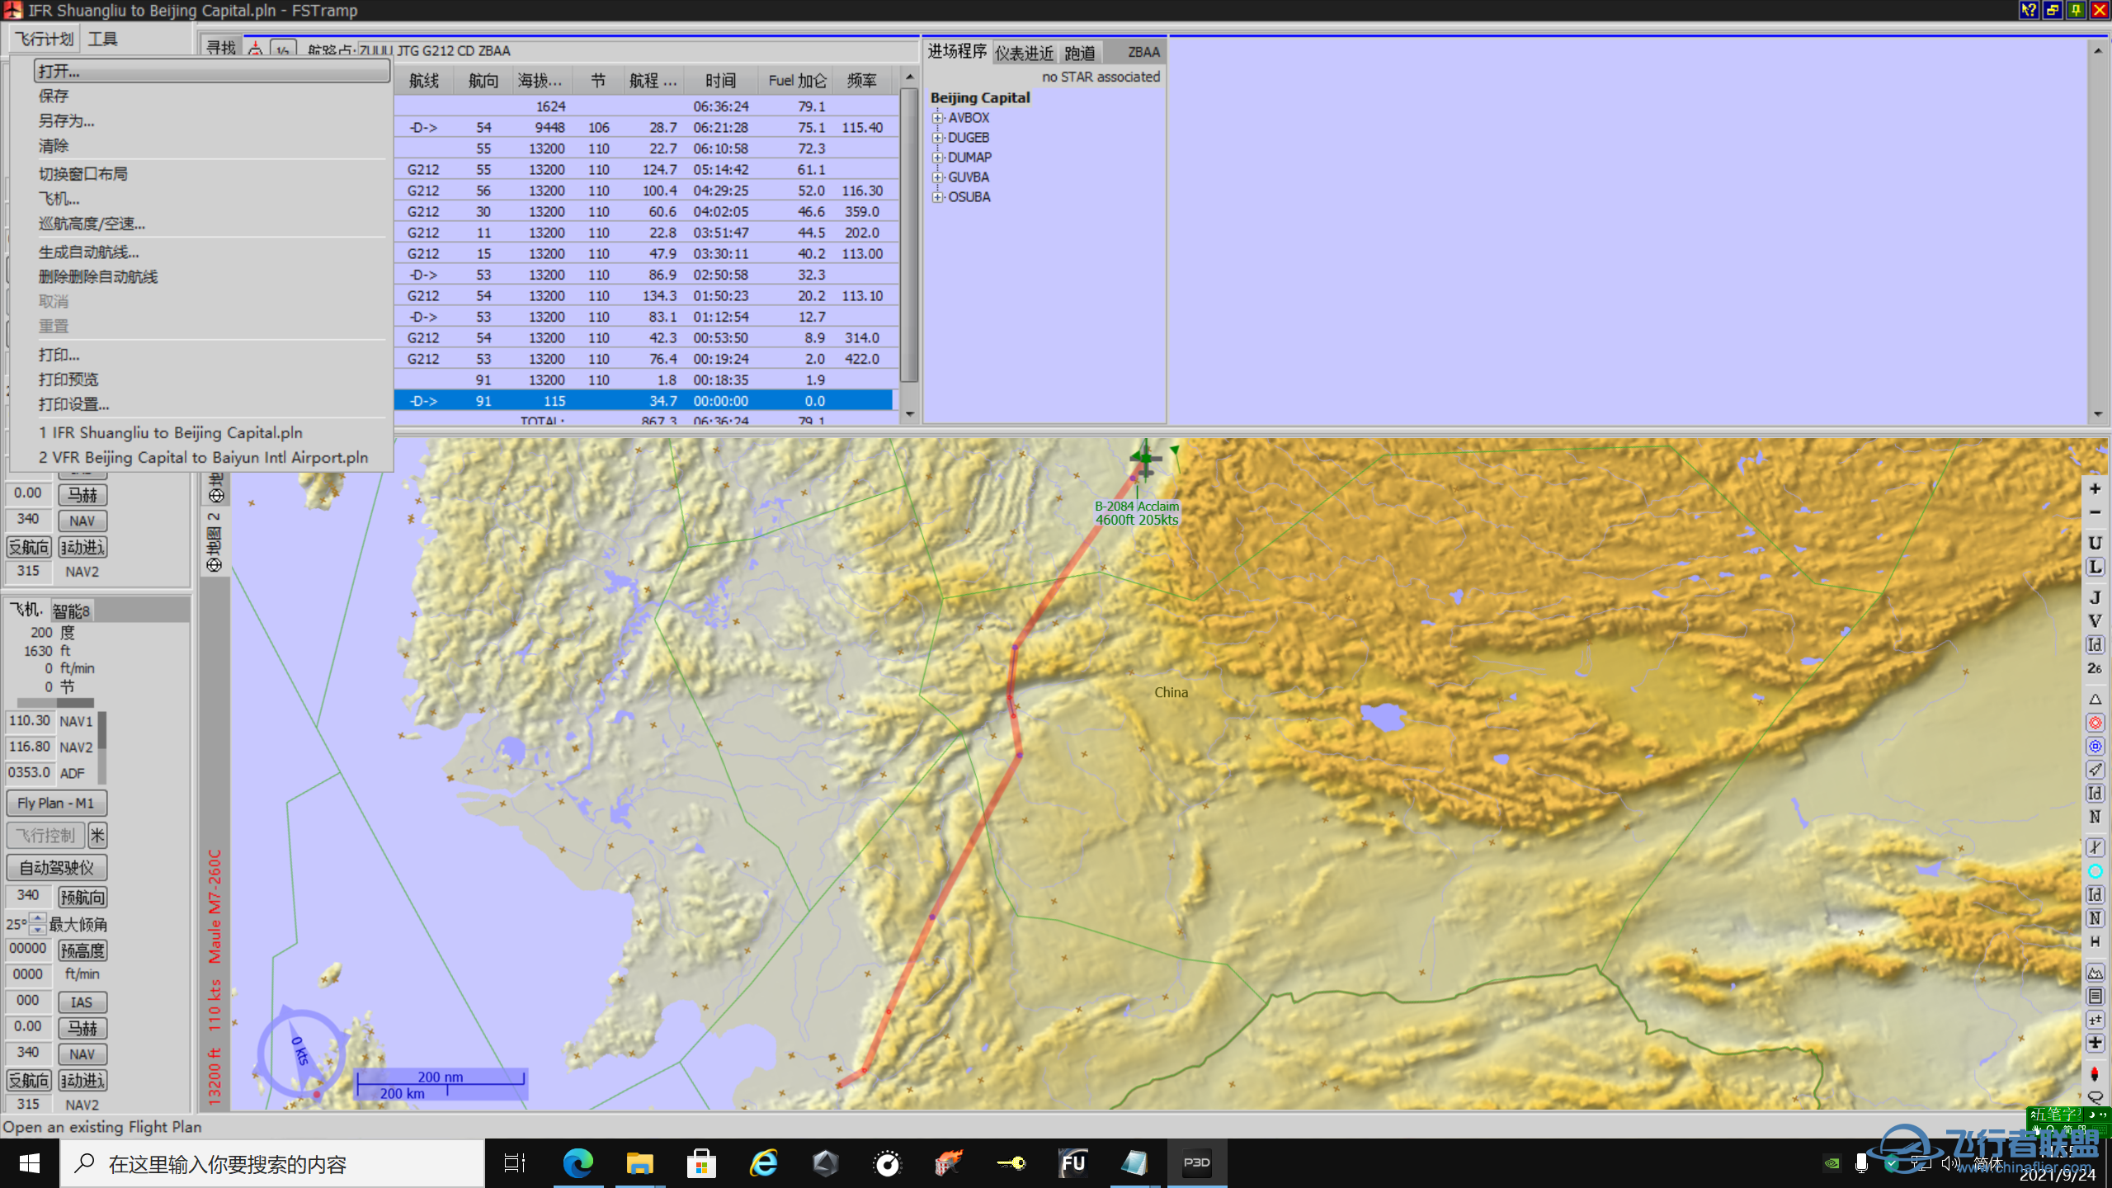
Task: Toggle the airplane traffic display icon
Action: [x=2095, y=770]
